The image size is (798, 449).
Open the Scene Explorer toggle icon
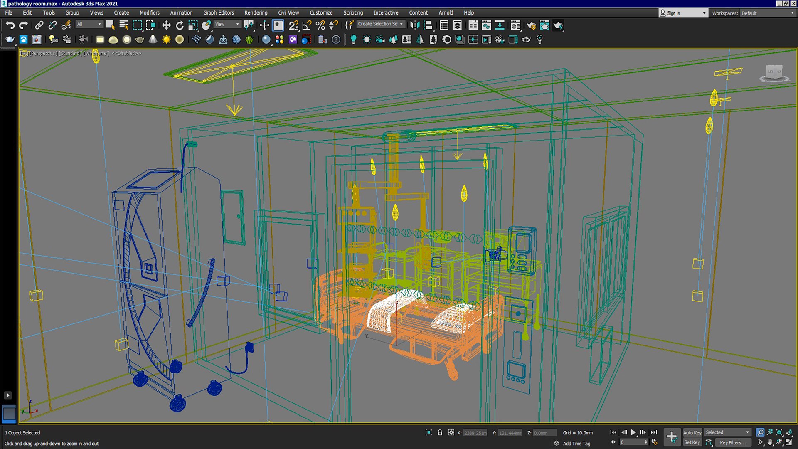[x=444, y=25]
